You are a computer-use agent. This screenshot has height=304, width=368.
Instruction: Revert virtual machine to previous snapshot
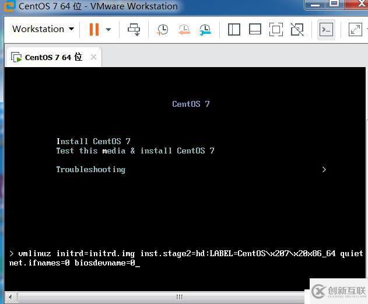pyautogui.click(x=184, y=30)
